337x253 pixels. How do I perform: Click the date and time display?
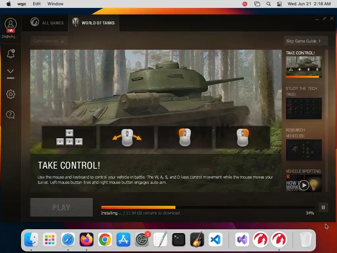309,4
